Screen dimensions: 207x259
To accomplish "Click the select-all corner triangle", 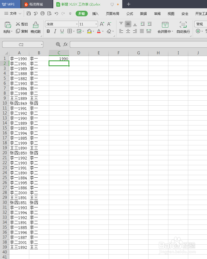I will (x=6, y=53).
